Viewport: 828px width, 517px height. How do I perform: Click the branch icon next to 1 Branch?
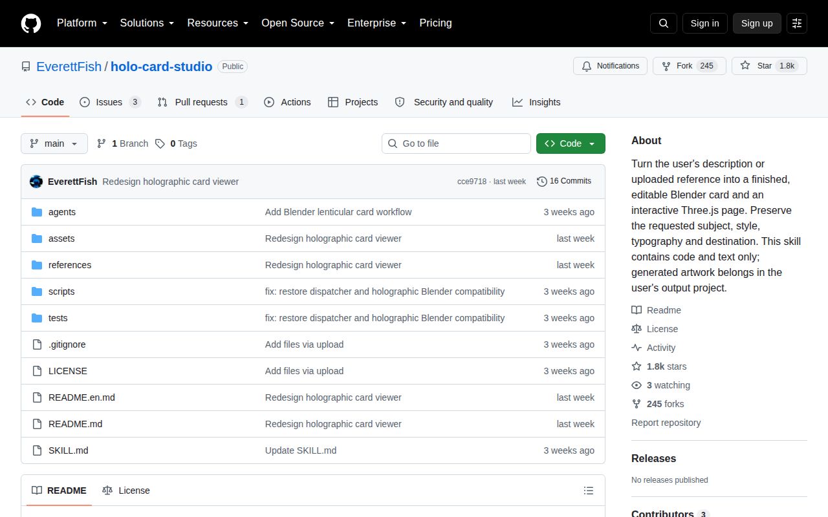coord(102,143)
